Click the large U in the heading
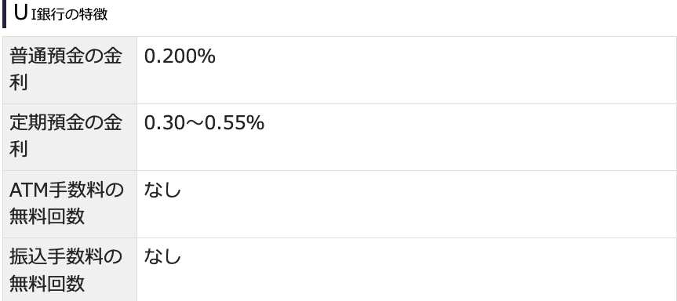Viewport: 677px width, 301px height. 20,13
